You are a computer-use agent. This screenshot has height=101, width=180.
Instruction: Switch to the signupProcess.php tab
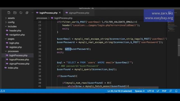(x=79, y=13)
